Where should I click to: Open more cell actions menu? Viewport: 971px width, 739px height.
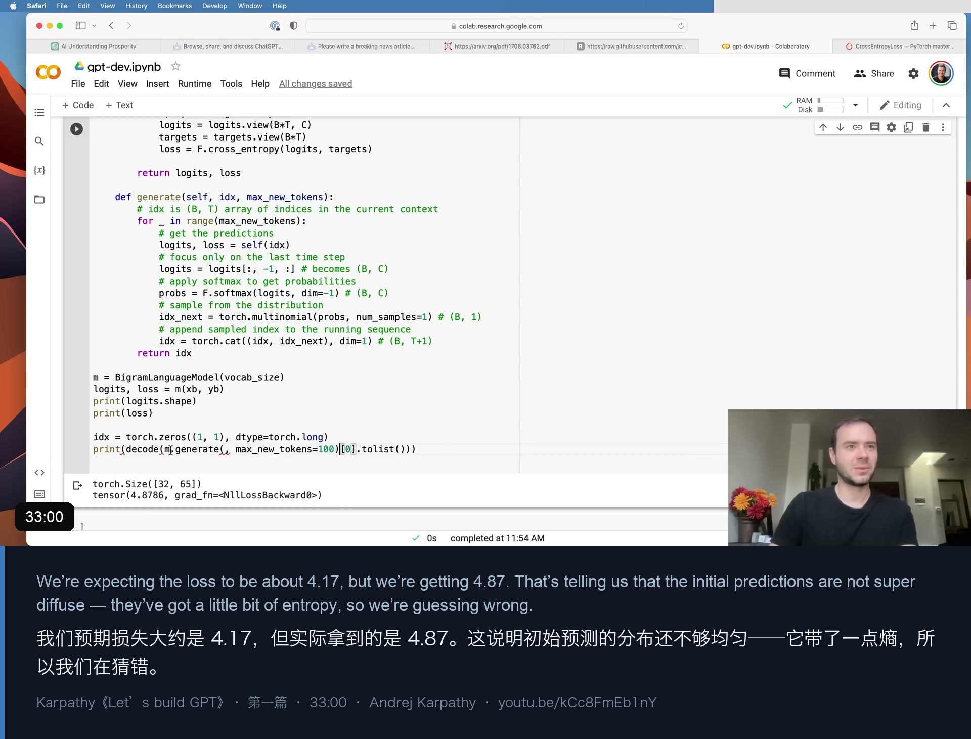pos(943,127)
